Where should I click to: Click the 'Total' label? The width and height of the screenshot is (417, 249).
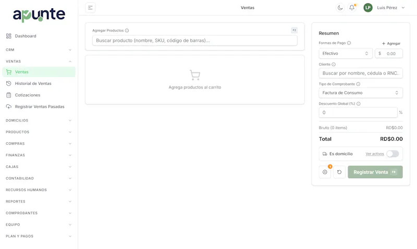pos(325,139)
